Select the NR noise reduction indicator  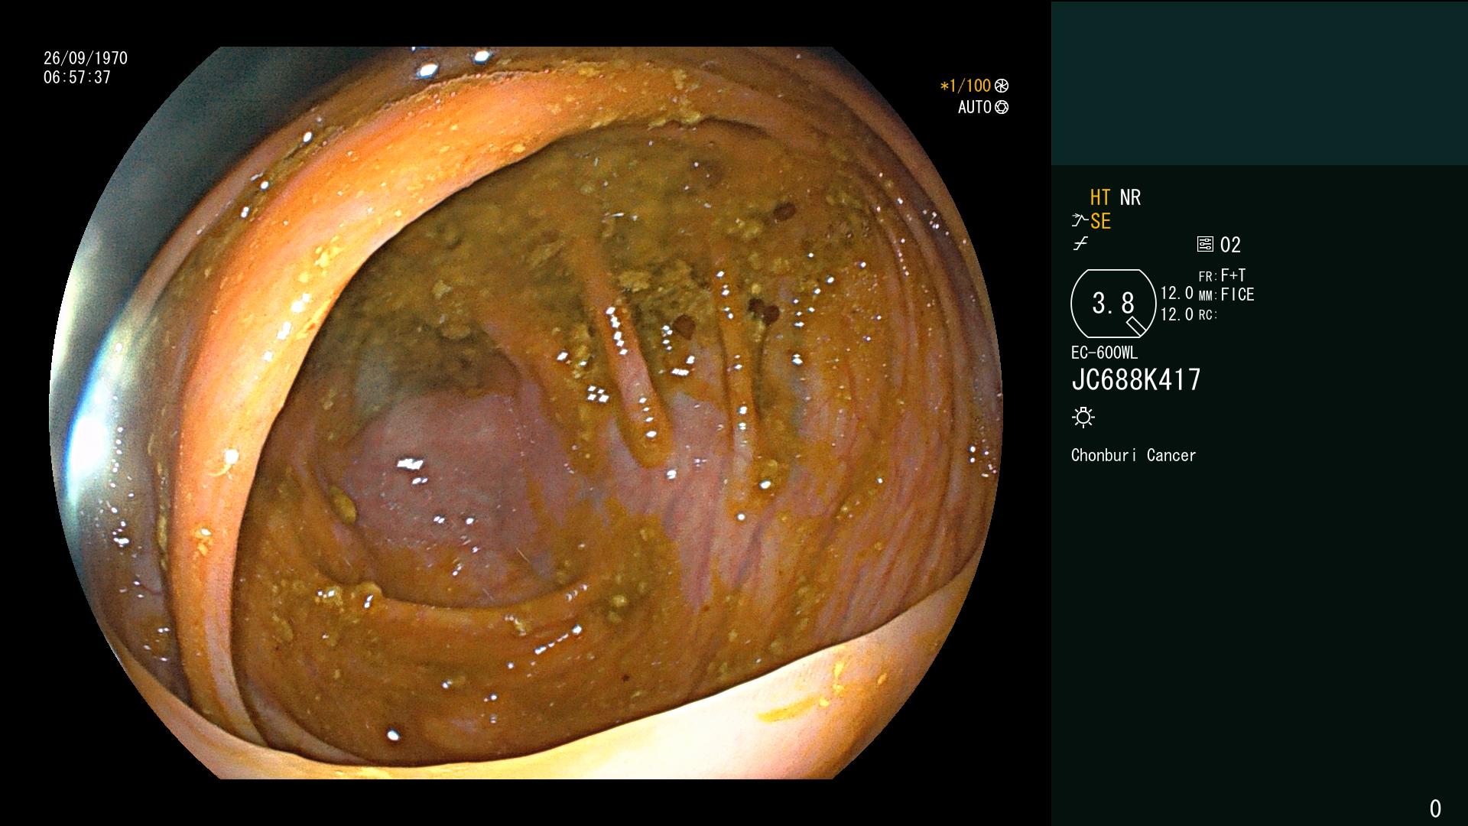1130,198
